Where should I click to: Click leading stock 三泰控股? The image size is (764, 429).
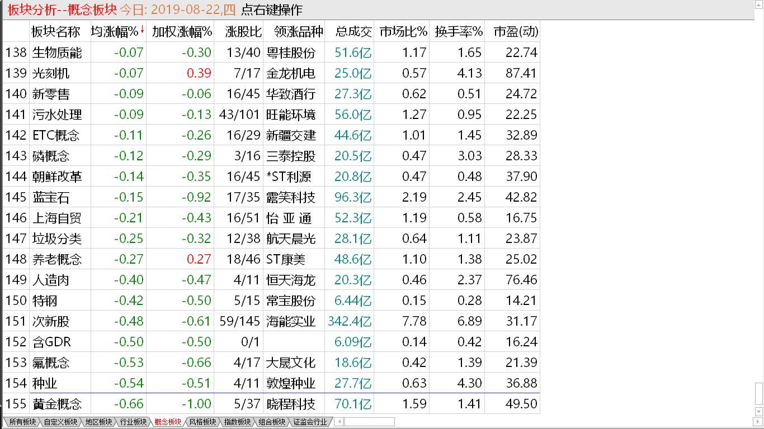291,156
